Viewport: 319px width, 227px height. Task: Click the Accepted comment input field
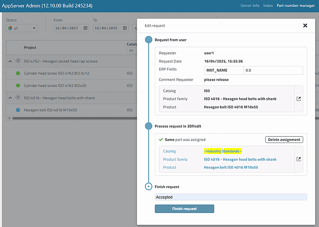pos(231,197)
